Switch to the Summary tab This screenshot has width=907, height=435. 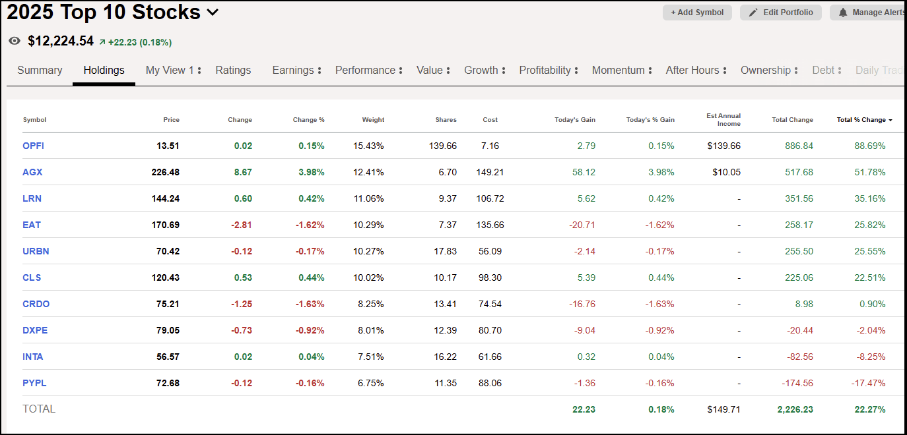40,70
